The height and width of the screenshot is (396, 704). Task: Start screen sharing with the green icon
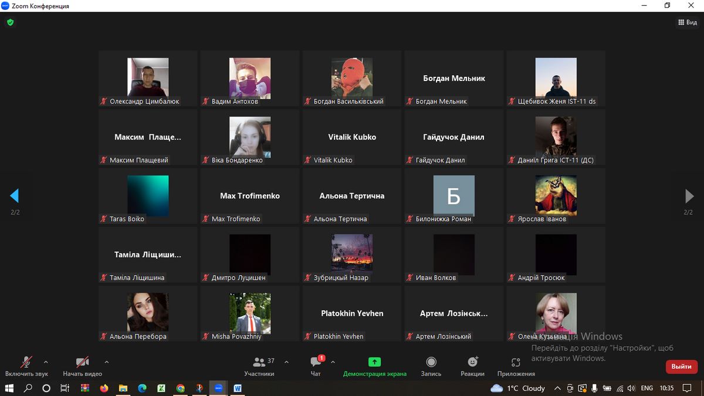pos(374,363)
